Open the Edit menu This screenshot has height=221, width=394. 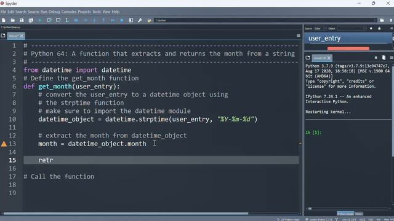[x=10, y=12]
